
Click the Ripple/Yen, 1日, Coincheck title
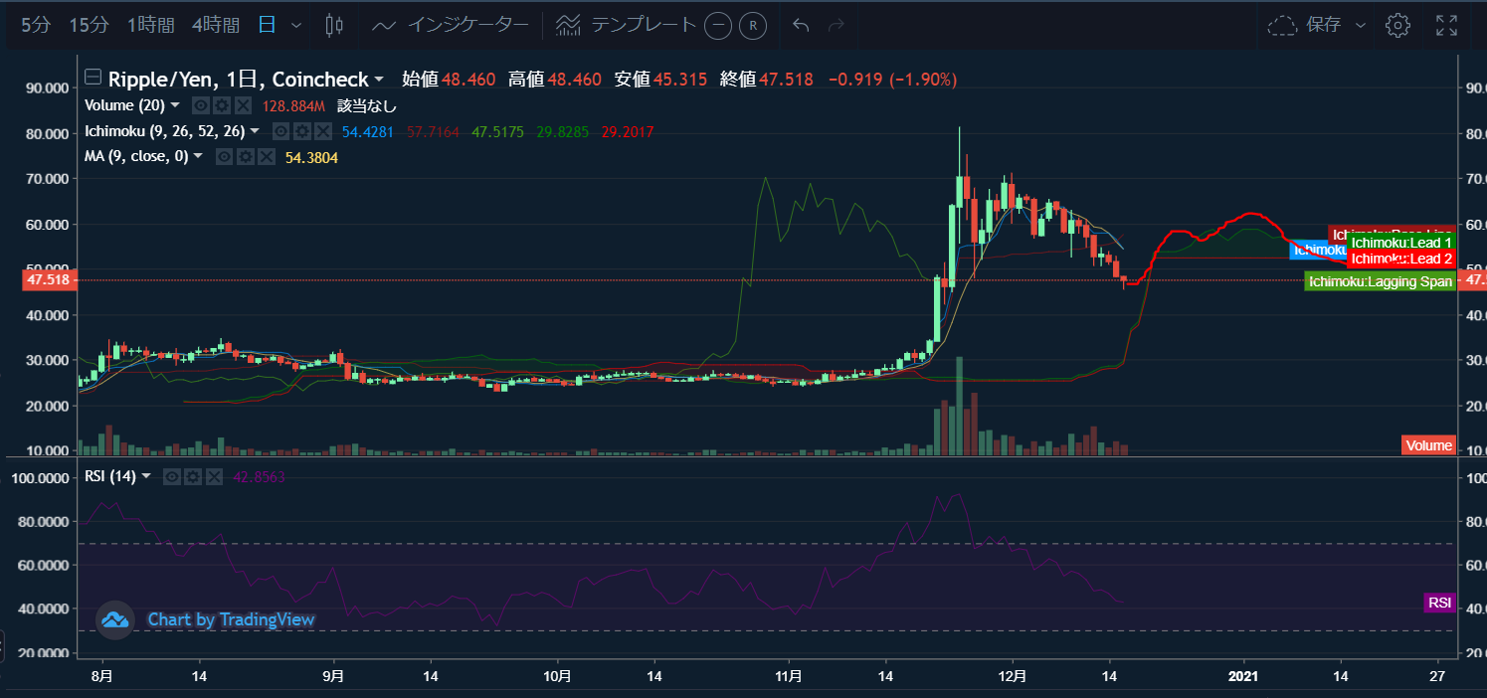[x=238, y=79]
